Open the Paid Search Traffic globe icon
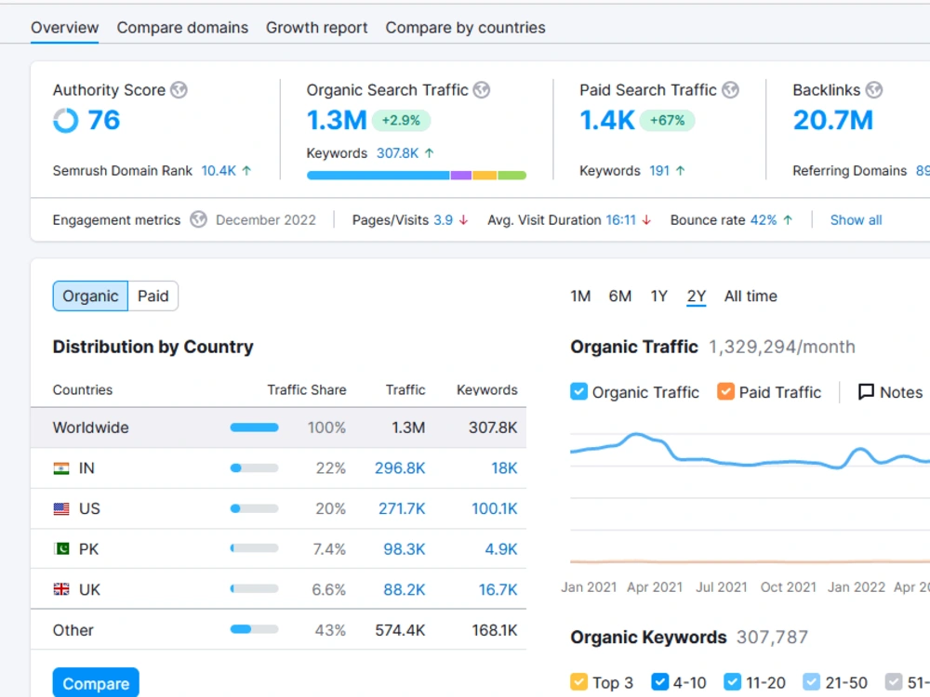Viewport: 930px width, 697px height. pyautogui.click(x=731, y=90)
